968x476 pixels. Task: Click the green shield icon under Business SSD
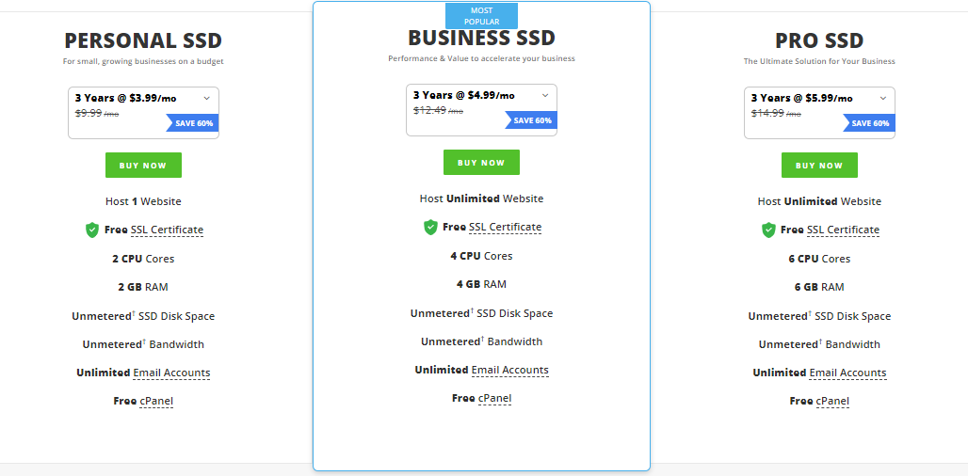[430, 228]
